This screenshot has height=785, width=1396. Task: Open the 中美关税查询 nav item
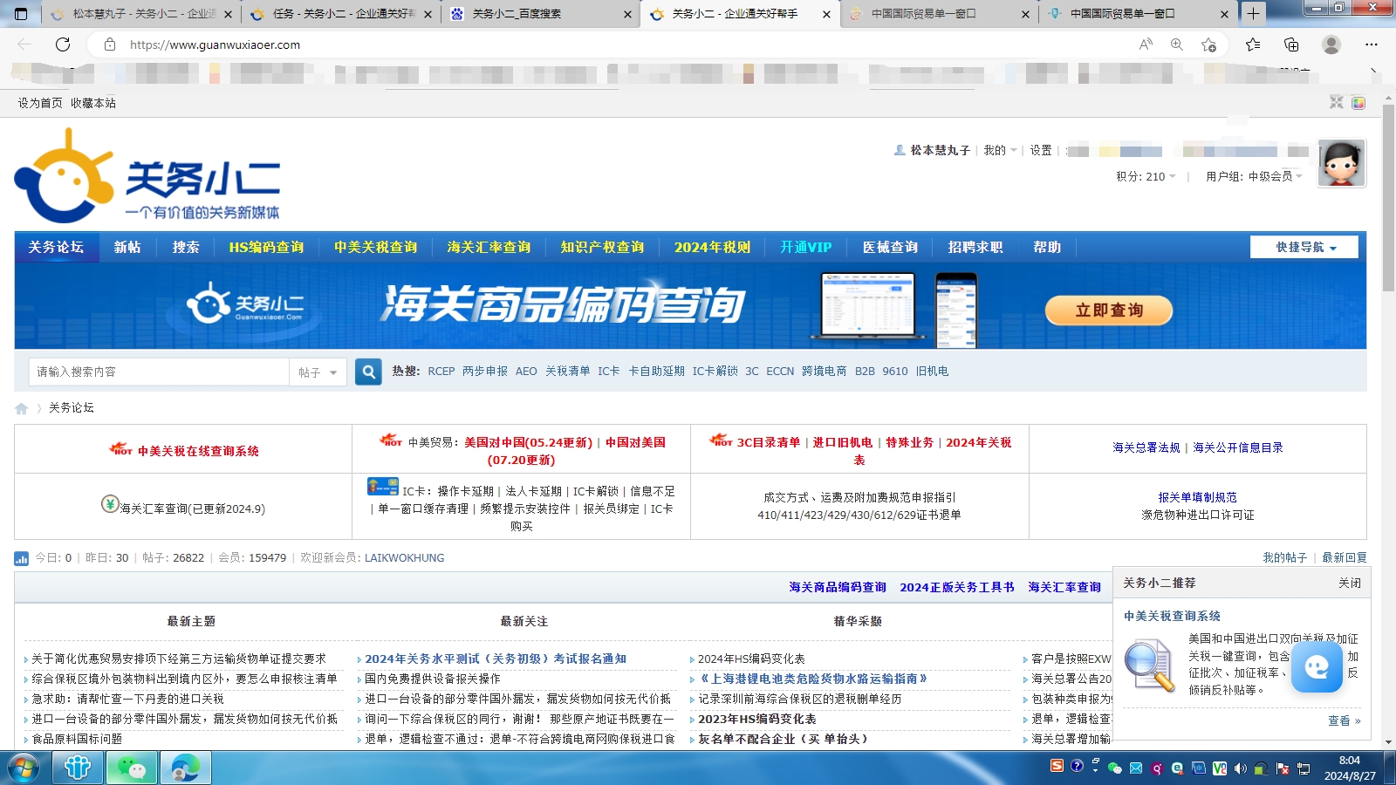[x=375, y=247]
